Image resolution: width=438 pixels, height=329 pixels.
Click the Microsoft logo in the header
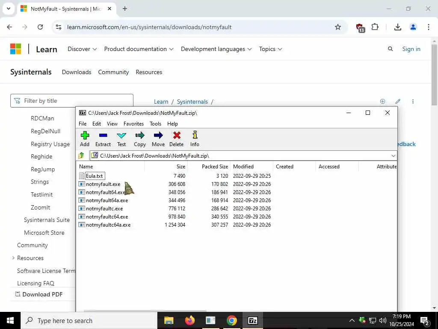tap(16, 49)
